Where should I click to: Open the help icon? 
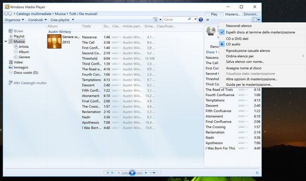(x=201, y=20)
